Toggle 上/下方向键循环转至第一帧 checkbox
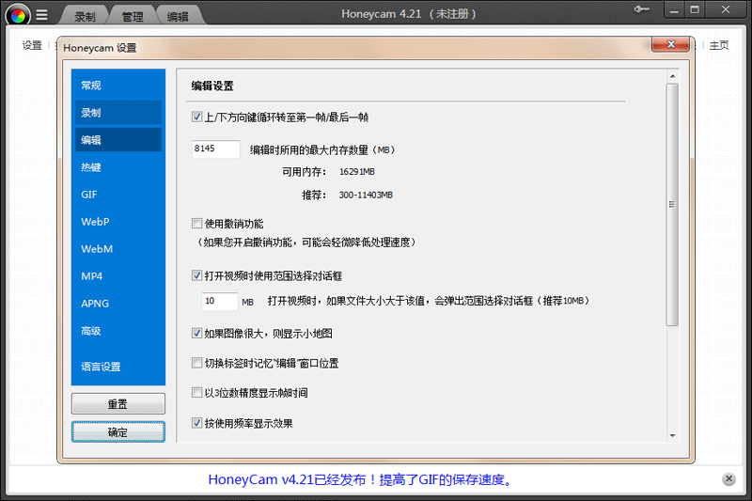752x501 pixels. tap(196, 117)
